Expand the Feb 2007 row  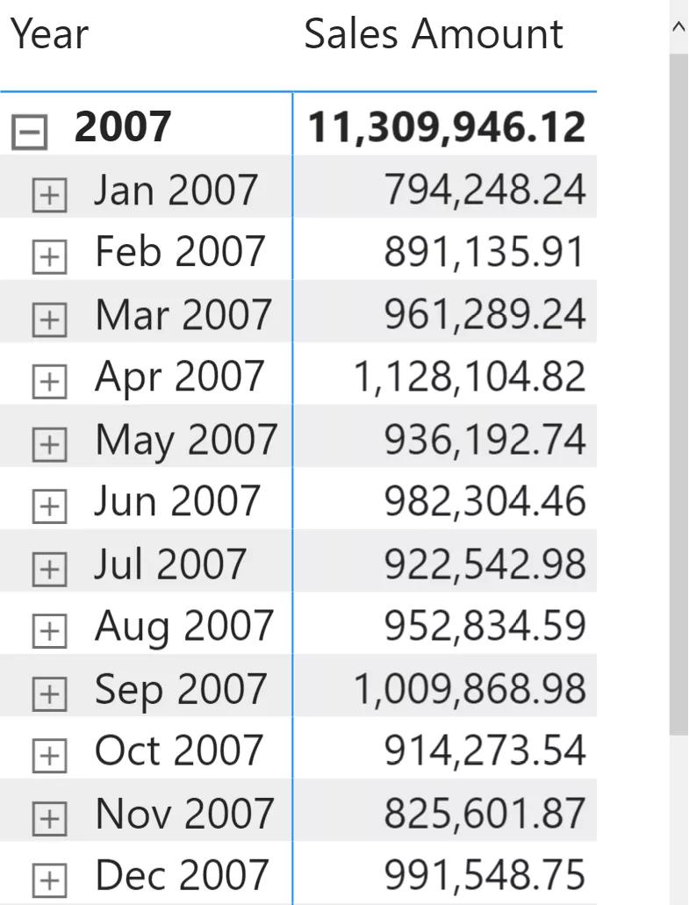coord(49,257)
